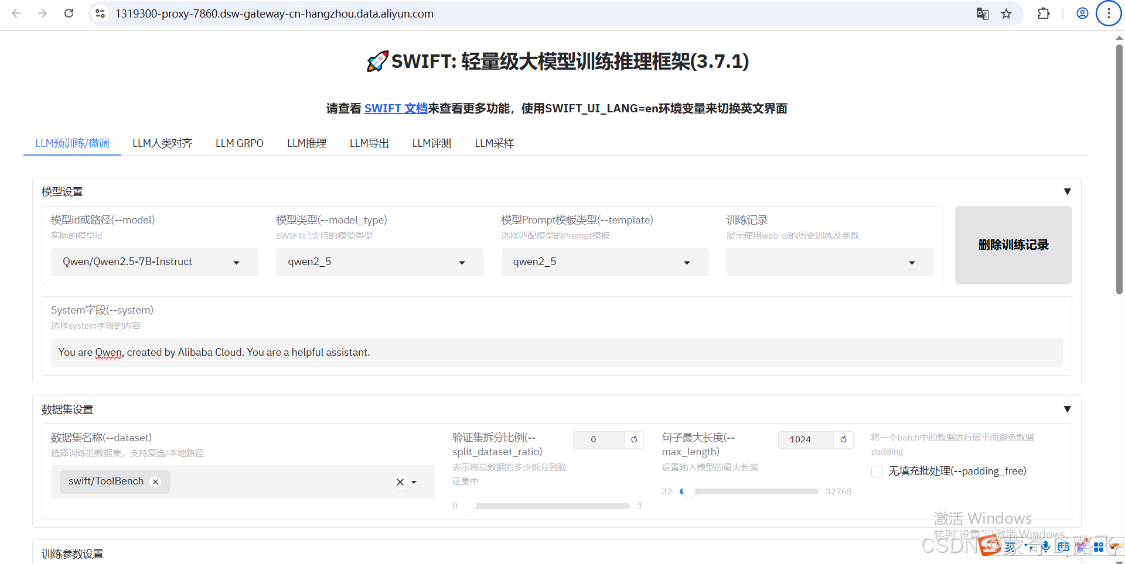Switch to LLM推理 tab
The image size is (1125, 564).
pyautogui.click(x=306, y=143)
